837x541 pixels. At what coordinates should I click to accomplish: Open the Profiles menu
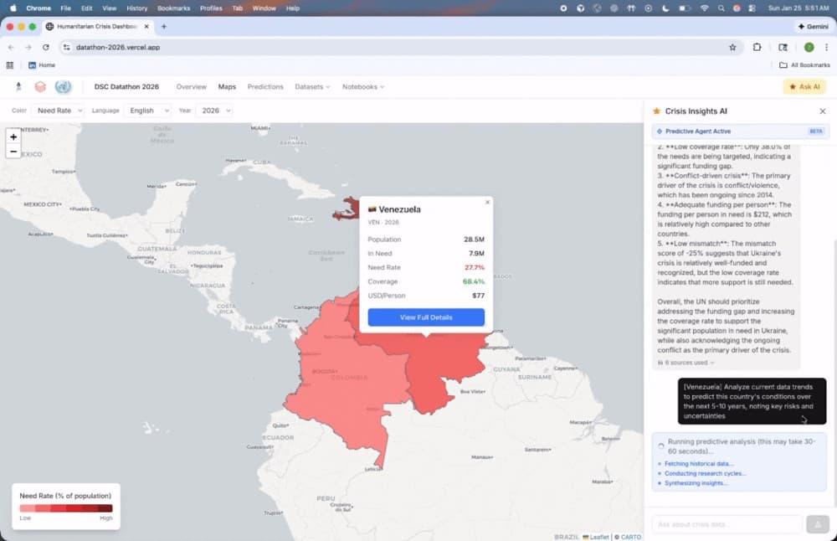click(x=211, y=8)
